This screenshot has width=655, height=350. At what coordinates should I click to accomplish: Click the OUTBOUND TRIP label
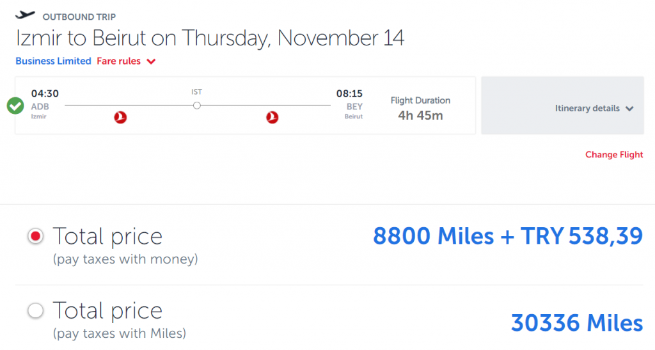point(79,17)
